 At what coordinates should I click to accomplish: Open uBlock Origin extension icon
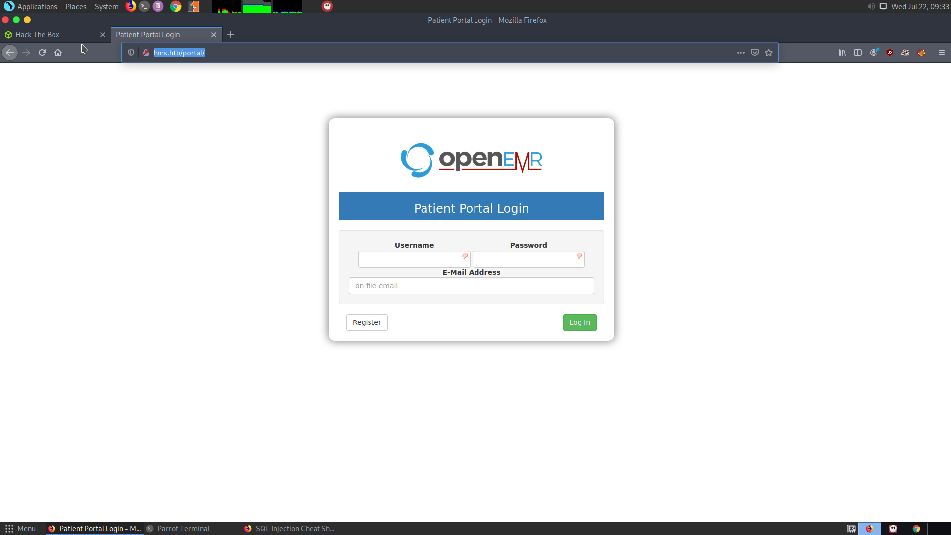[890, 53]
